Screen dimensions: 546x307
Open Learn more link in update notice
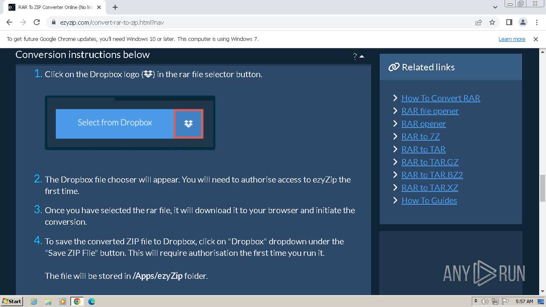512,39
